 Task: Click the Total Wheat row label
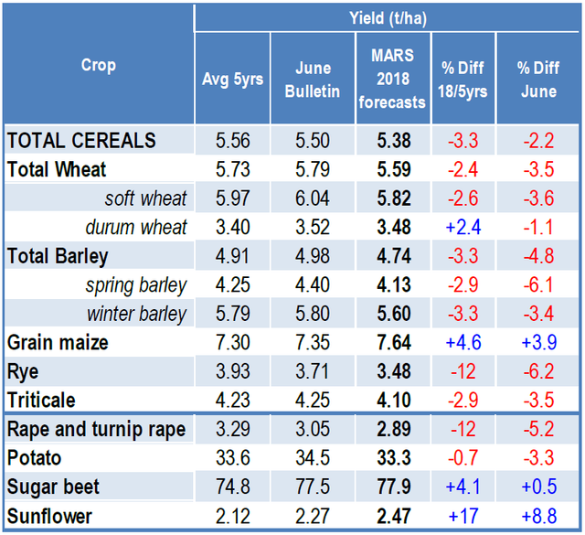tap(57, 169)
